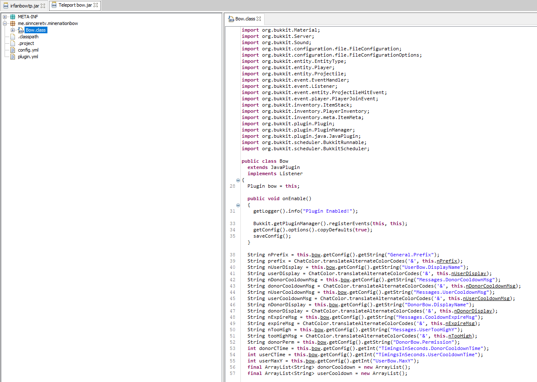
Task: Click the me.sinnceretv.minenationbow package icon
Action: 12,23
